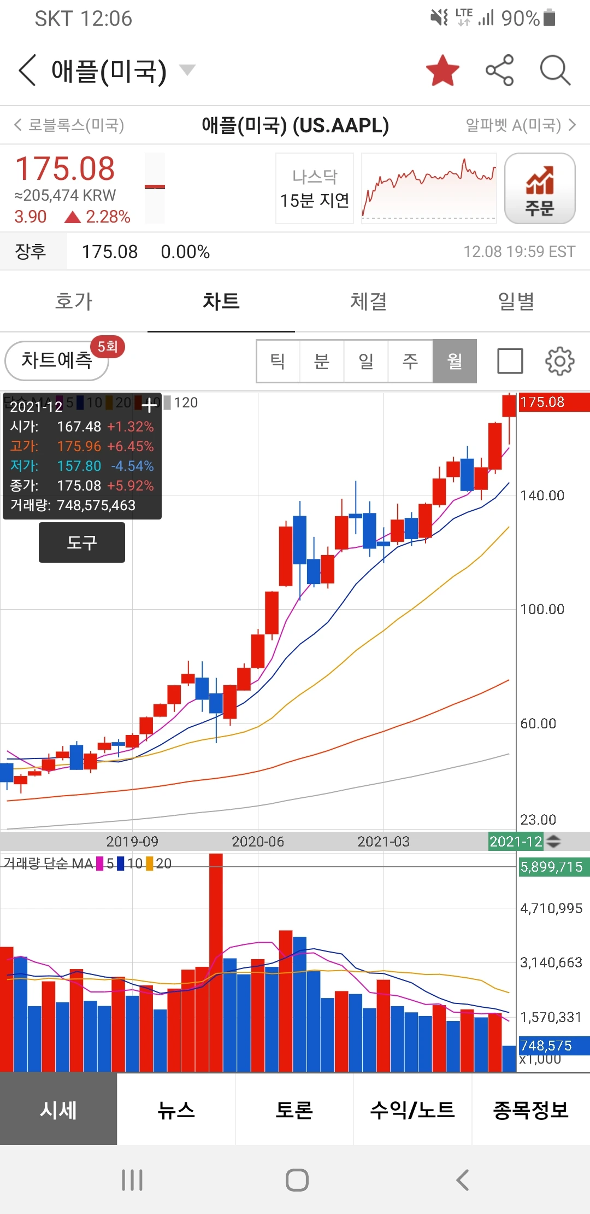Viewport: 590px width, 1214px height.
Task: Tap the back arrow in header
Action: coord(27,70)
